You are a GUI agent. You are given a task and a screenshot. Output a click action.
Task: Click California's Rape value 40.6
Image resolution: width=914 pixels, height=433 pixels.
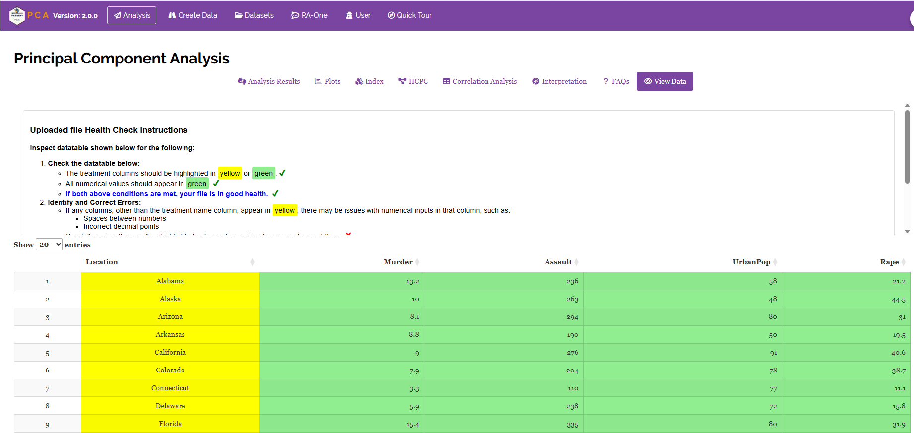[x=898, y=353]
